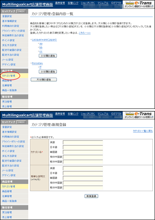Open 画像管理 in 新規登録 page header
155x220 pixels.
click(x=60, y=113)
